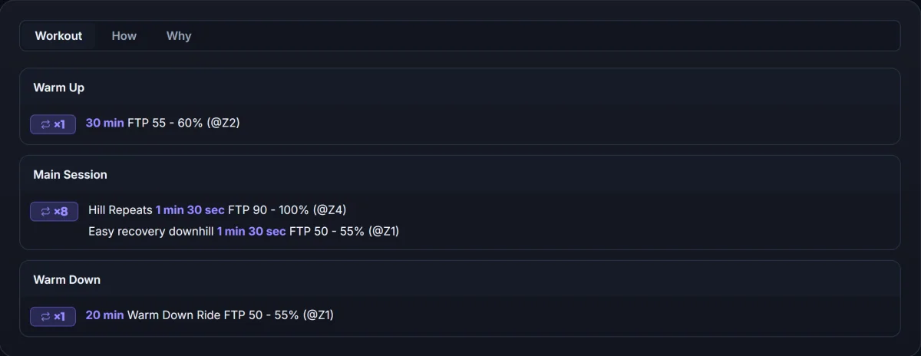
Task: Click the repeat ×8 icon in Main Session
Action: coord(54,211)
